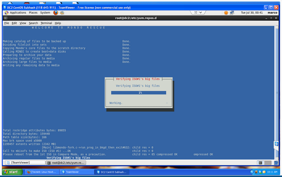Open the Terminal menu
This screenshot has width=282, height=177.
point(46,23)
